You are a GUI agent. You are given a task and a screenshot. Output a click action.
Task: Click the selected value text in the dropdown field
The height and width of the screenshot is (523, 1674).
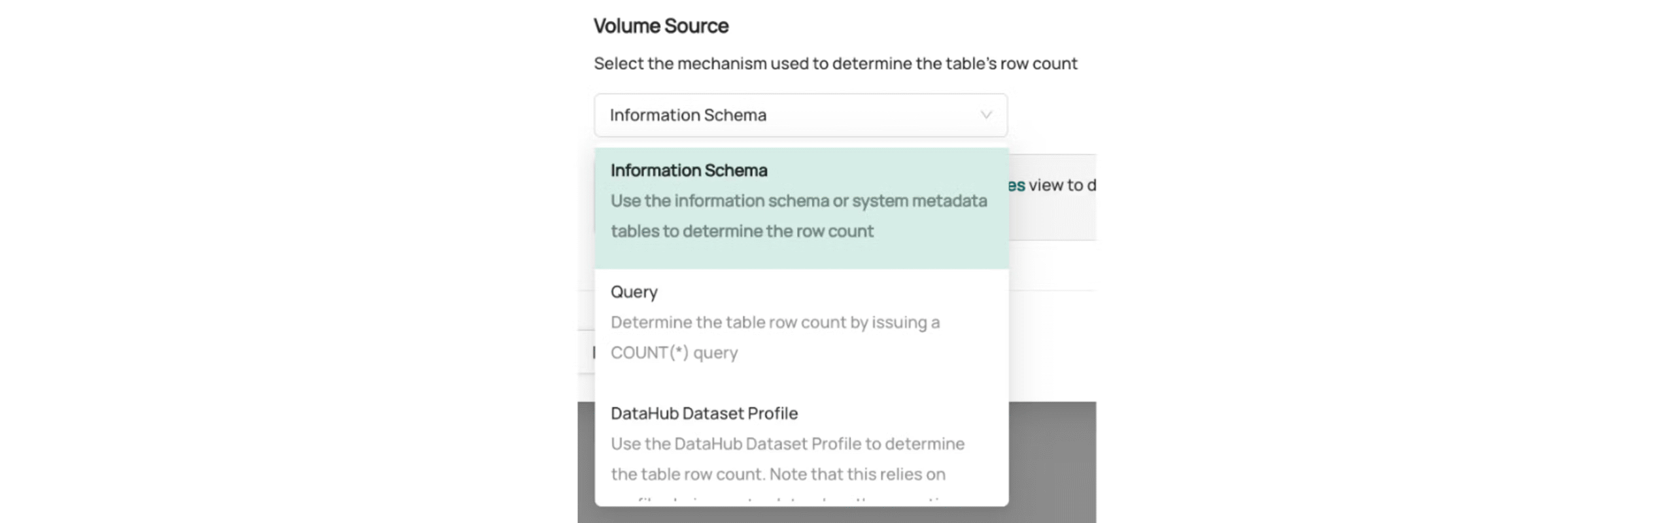click(x=687, y=115)
